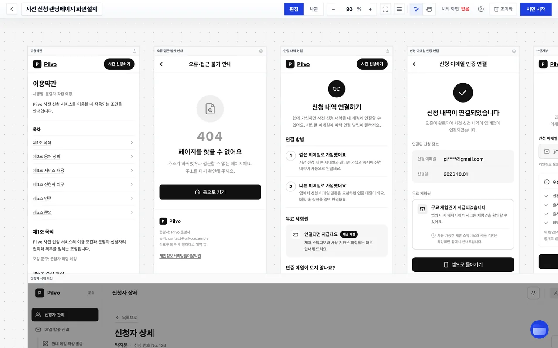Viewport: 558px width, 348px height.
Task: Click back arrow in 신청 이메일 인증 연결 header
Action: 414,64
